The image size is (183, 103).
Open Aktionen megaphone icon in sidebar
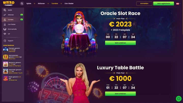coord(5,15)
